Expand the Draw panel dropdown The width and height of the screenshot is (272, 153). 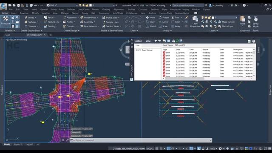134,31
